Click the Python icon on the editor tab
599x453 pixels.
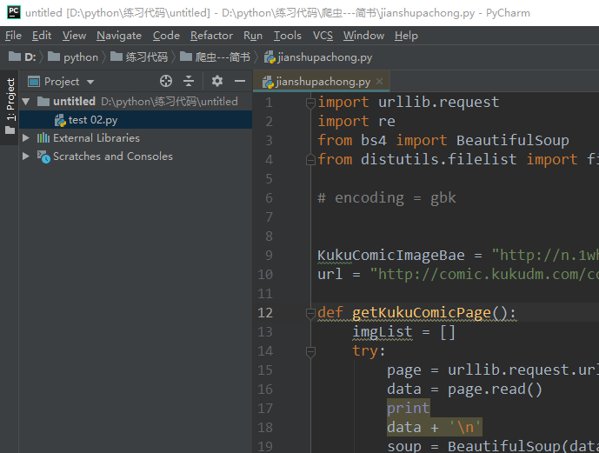[x=268, y=82]
